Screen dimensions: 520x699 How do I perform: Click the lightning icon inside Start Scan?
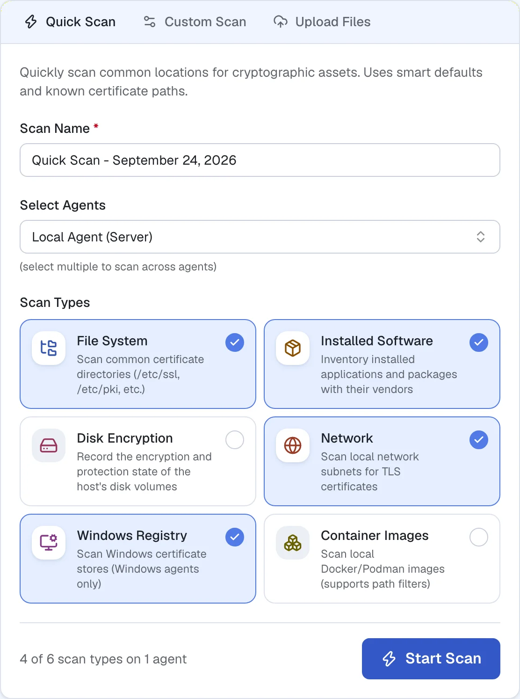(389, 659)
